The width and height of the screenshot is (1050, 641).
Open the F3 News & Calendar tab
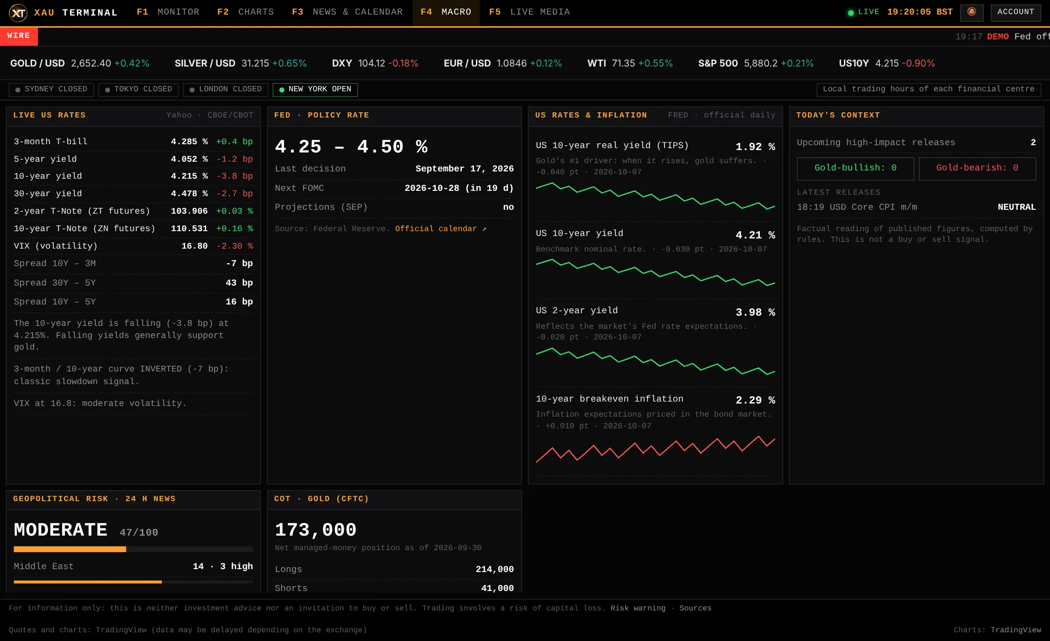pos(347,12)
